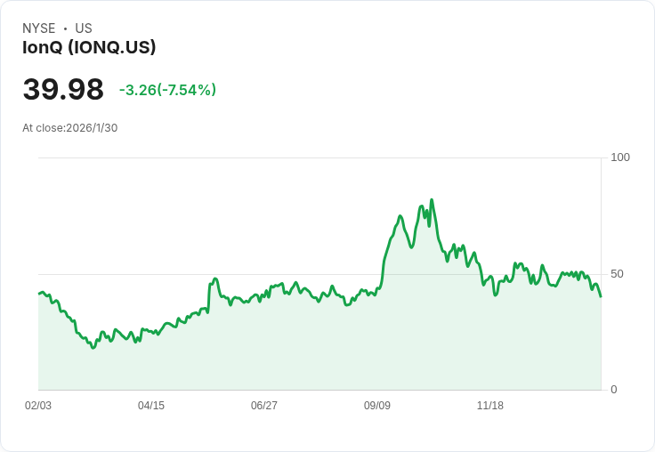Click the US market label
This screenshot has height=452, width=655.
[84, 28]
